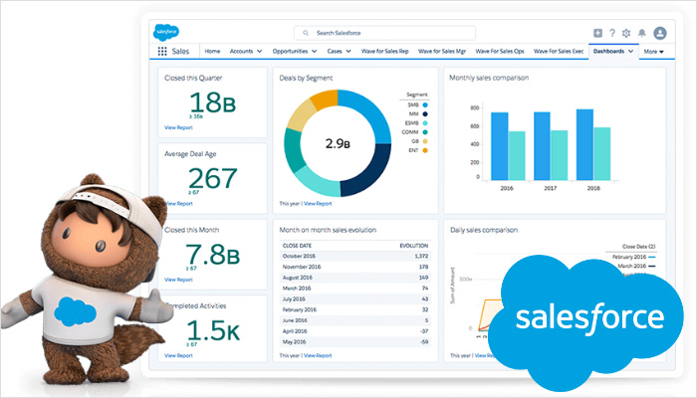Click the March 2016 legend entry in Daily sales
Viewport: 697px width, 398px height.
coord(636,266)
